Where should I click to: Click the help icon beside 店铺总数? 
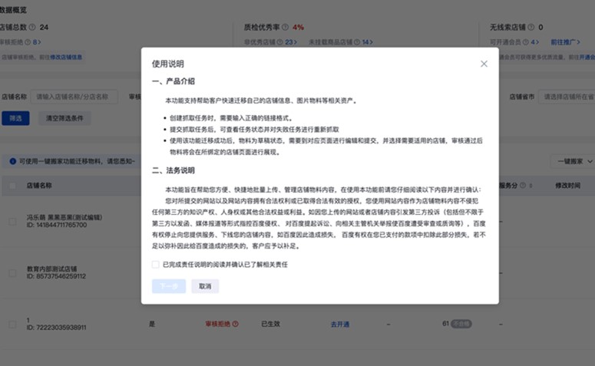coord(32,27)
